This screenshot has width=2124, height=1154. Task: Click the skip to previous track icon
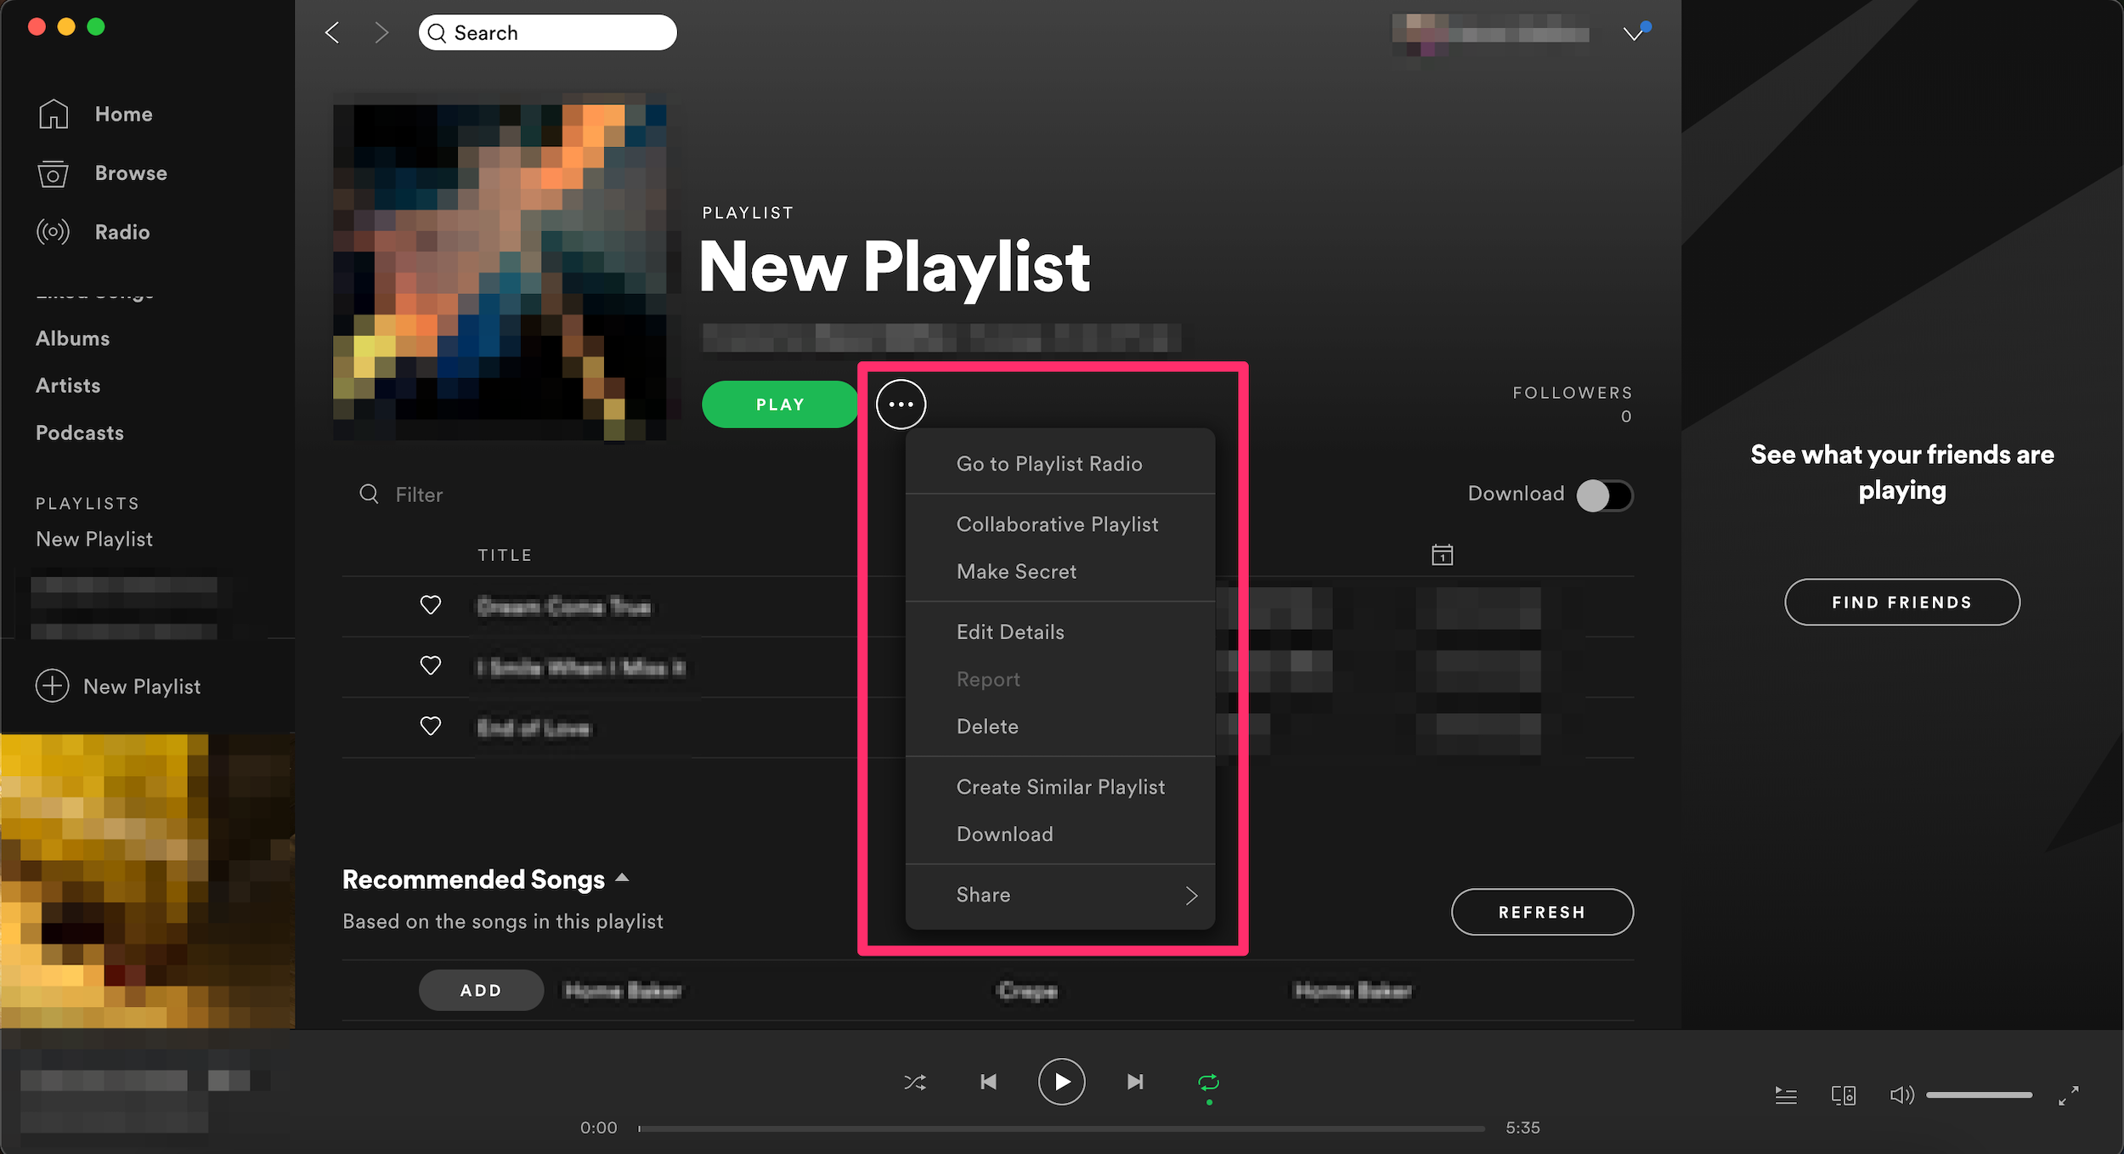click(991, 1082)
